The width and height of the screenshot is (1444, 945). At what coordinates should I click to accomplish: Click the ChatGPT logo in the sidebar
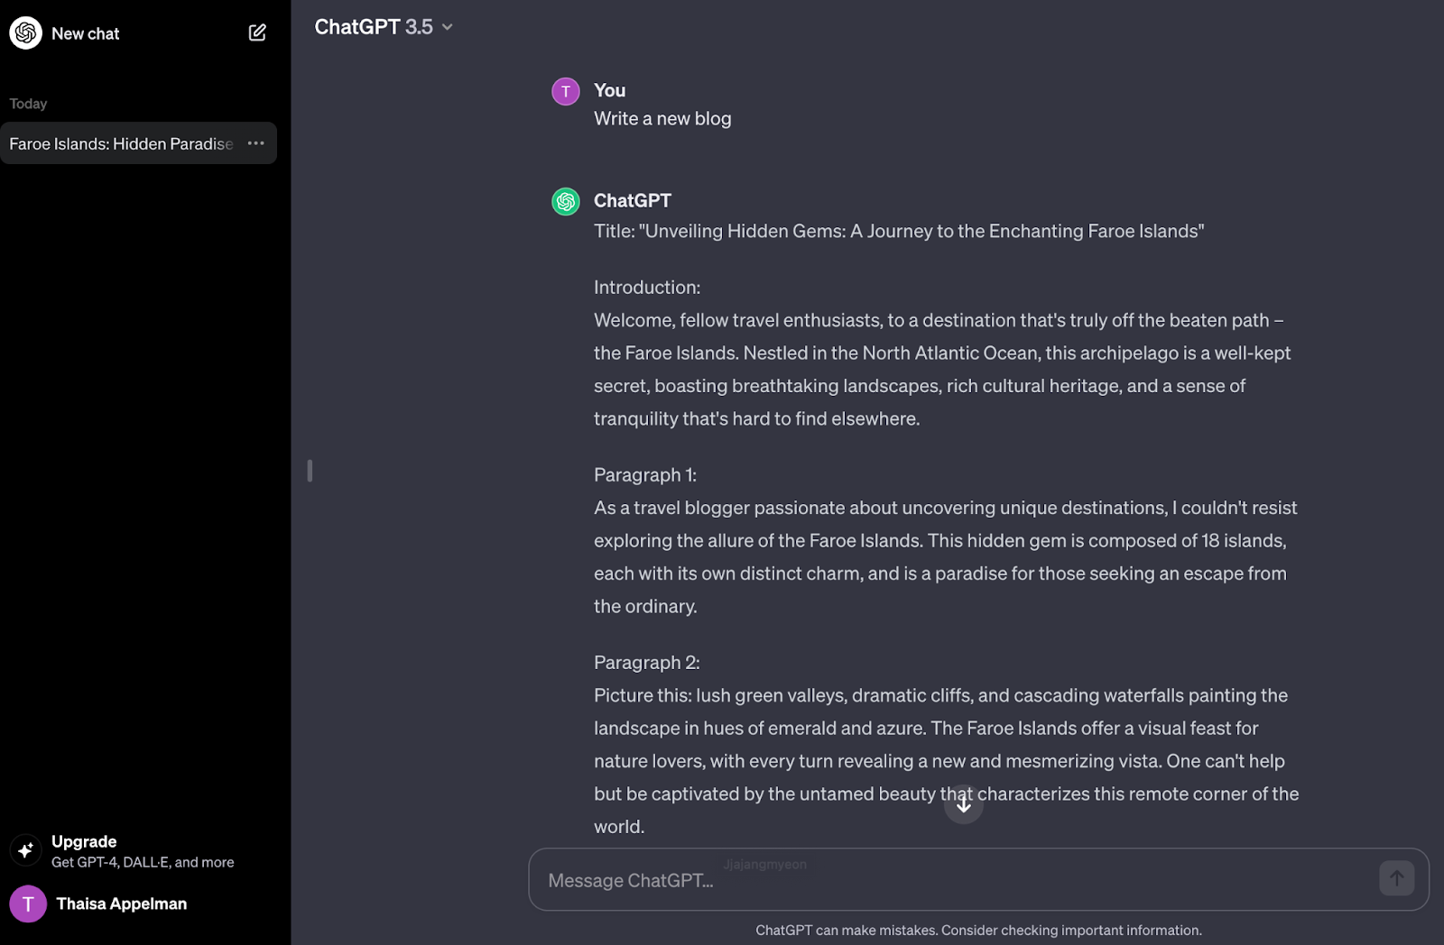click(x=26, y=33)
